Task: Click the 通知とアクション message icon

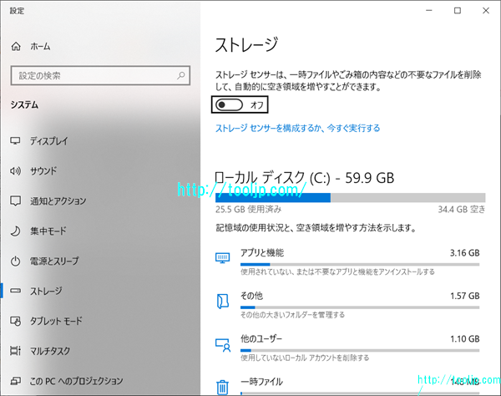Action: tap(15, 201)
